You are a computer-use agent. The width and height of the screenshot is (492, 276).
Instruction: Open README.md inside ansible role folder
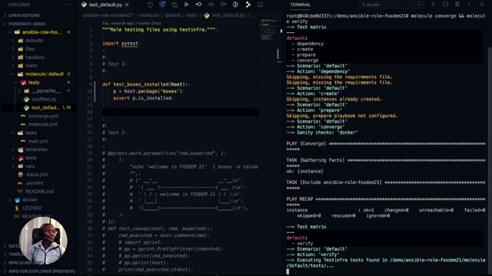39,192
